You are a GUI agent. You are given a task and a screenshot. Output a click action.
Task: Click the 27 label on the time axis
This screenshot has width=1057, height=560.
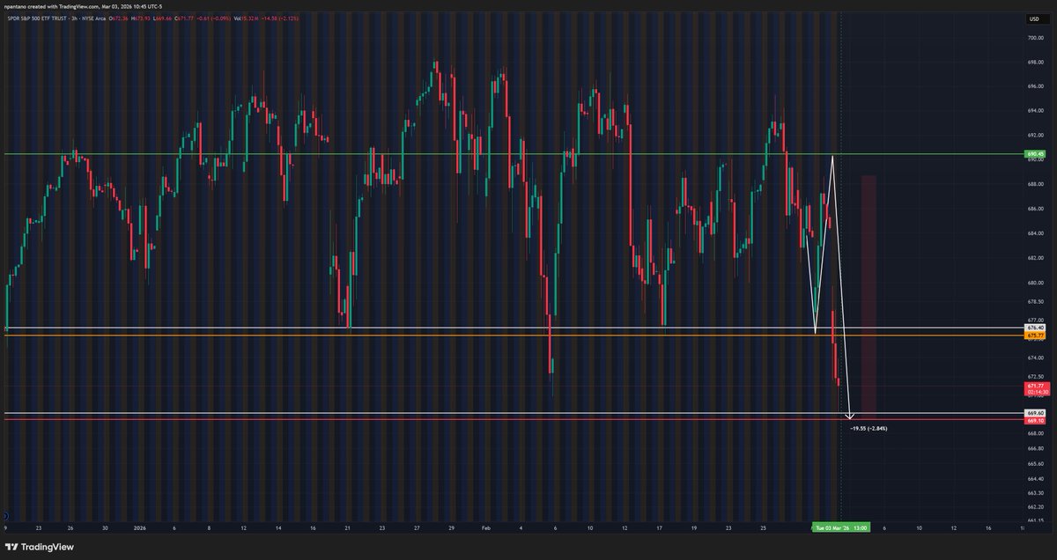click(417, 528)
